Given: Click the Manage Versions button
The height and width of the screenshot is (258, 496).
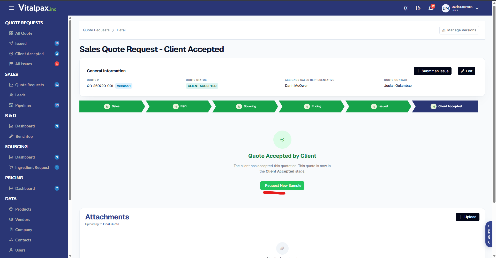Looking at the screenshot, I should pos(459,30).
